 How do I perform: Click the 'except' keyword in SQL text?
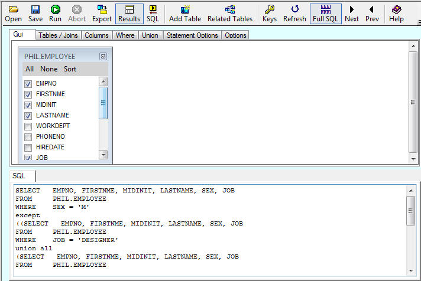click(28, 215)
